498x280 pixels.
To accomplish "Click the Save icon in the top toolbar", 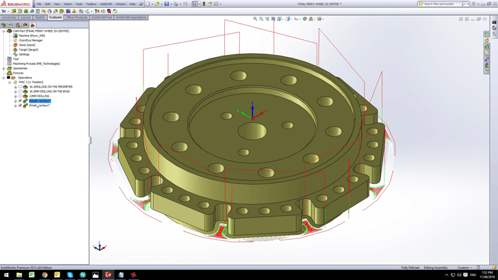I will click(x=167, y=4).
